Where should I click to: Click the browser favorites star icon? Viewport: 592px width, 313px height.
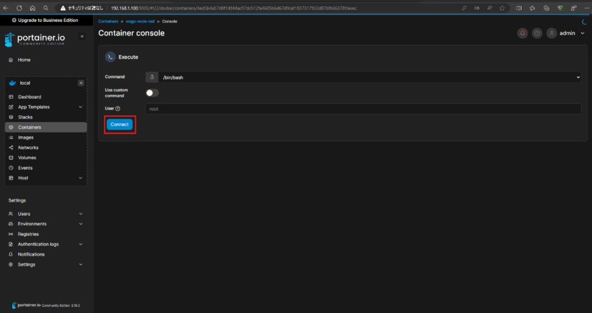(x=502, y=8)
